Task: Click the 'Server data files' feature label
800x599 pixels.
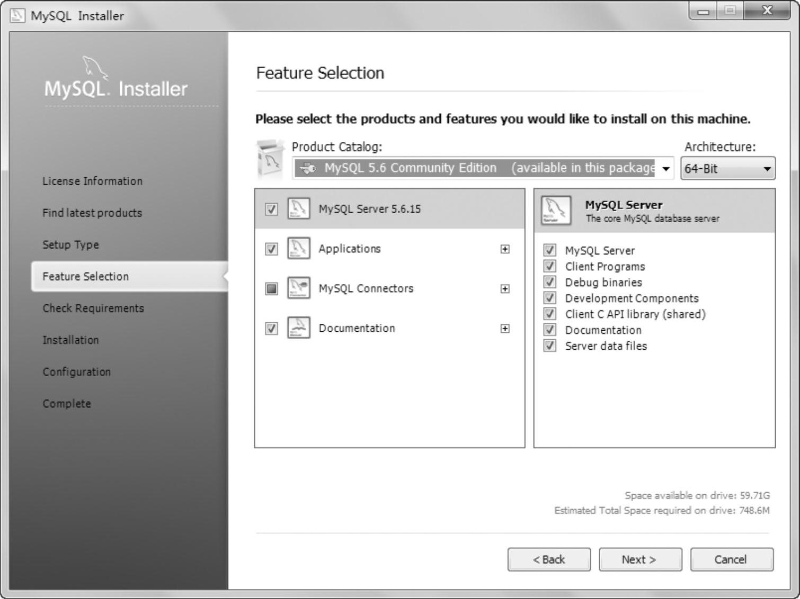Action: [606, 346]
